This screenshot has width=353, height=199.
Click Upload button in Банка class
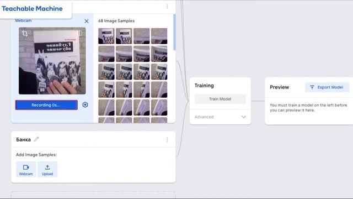coord(47,170)
